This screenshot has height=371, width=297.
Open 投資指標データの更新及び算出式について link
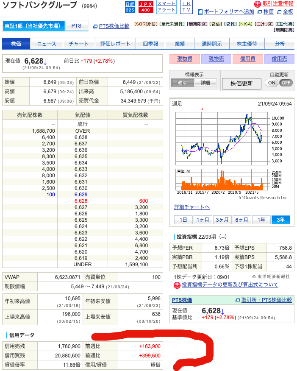point(230,285)
